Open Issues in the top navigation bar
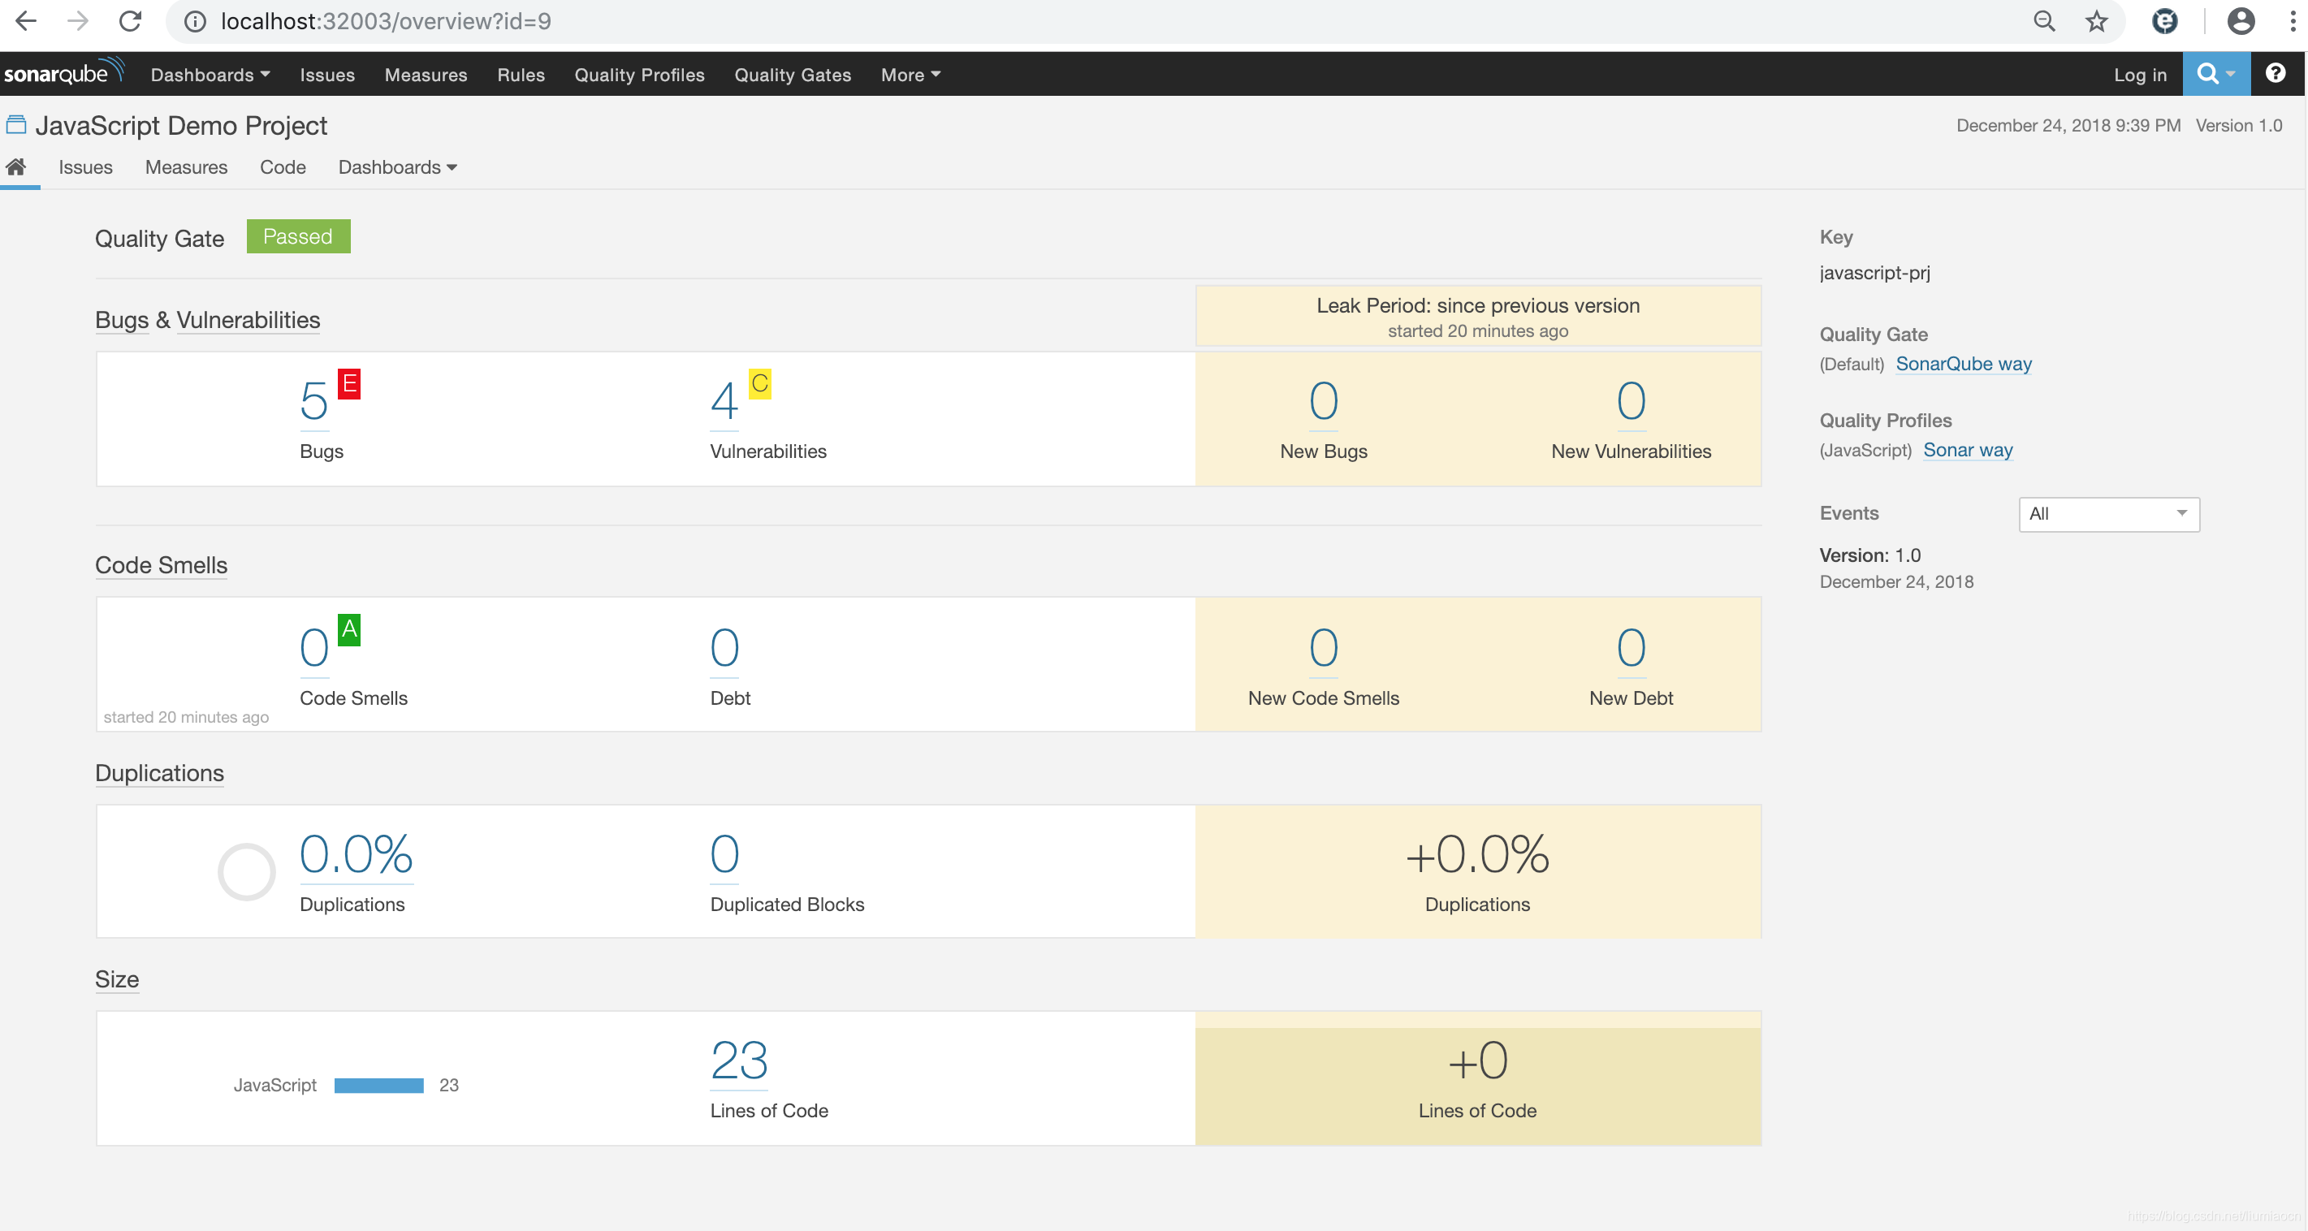Viewport: 2308px width, 1231px height. 327,75
